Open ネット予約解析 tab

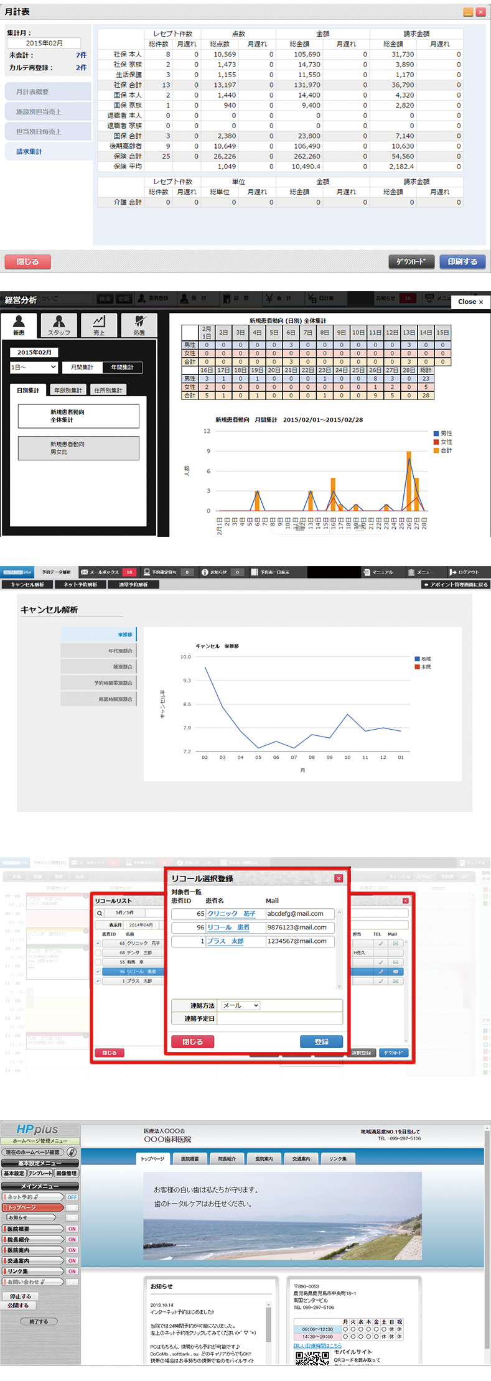coord(80,584)
